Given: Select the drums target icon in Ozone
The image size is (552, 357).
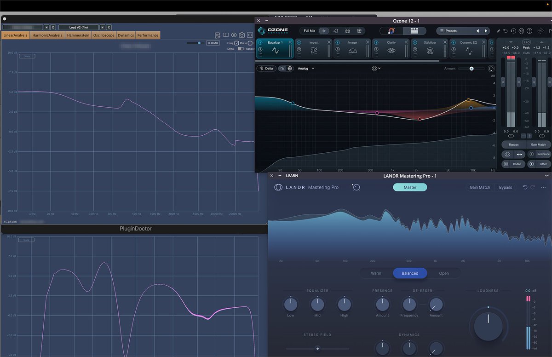Looking at the screenshot, I should pyautogui.click(x=347, y=31).
